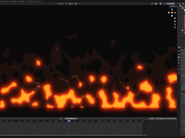Click frame 100 on the timeline ruler
The height and width of the screenshot is (138, 185).
click(x=50, y=121)
